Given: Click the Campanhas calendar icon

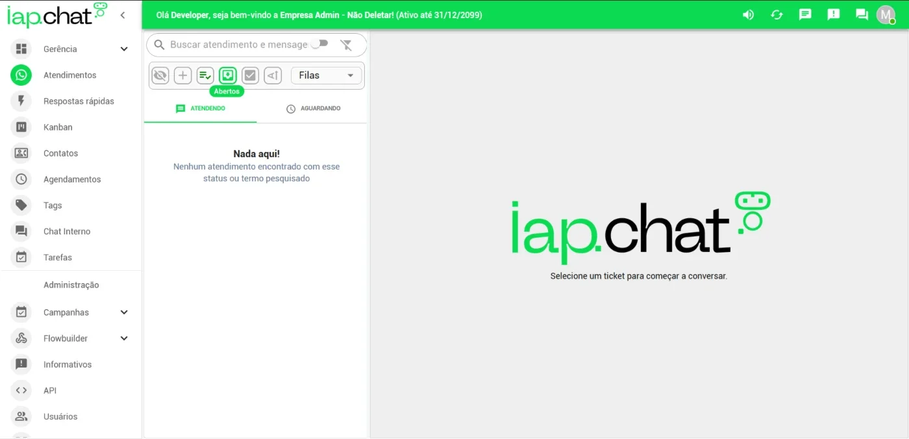Looking at the screenshot, I should click(x=21, y=312).
